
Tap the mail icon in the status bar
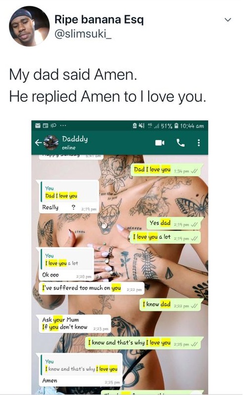click(37, 125)
